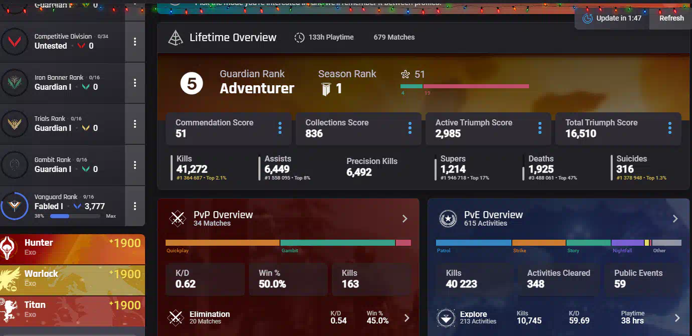Select the Warlock character card
Viewport: 692px width, 336px height.
(72, 280)
